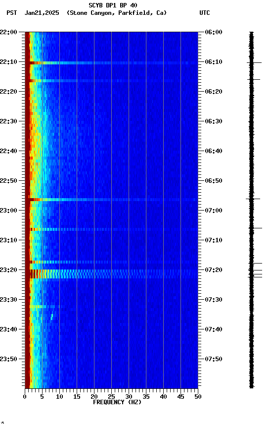The image size is (273, 428).
Task: Click the seismogram spike near 06:10 UTC
Action: [254, 63]
